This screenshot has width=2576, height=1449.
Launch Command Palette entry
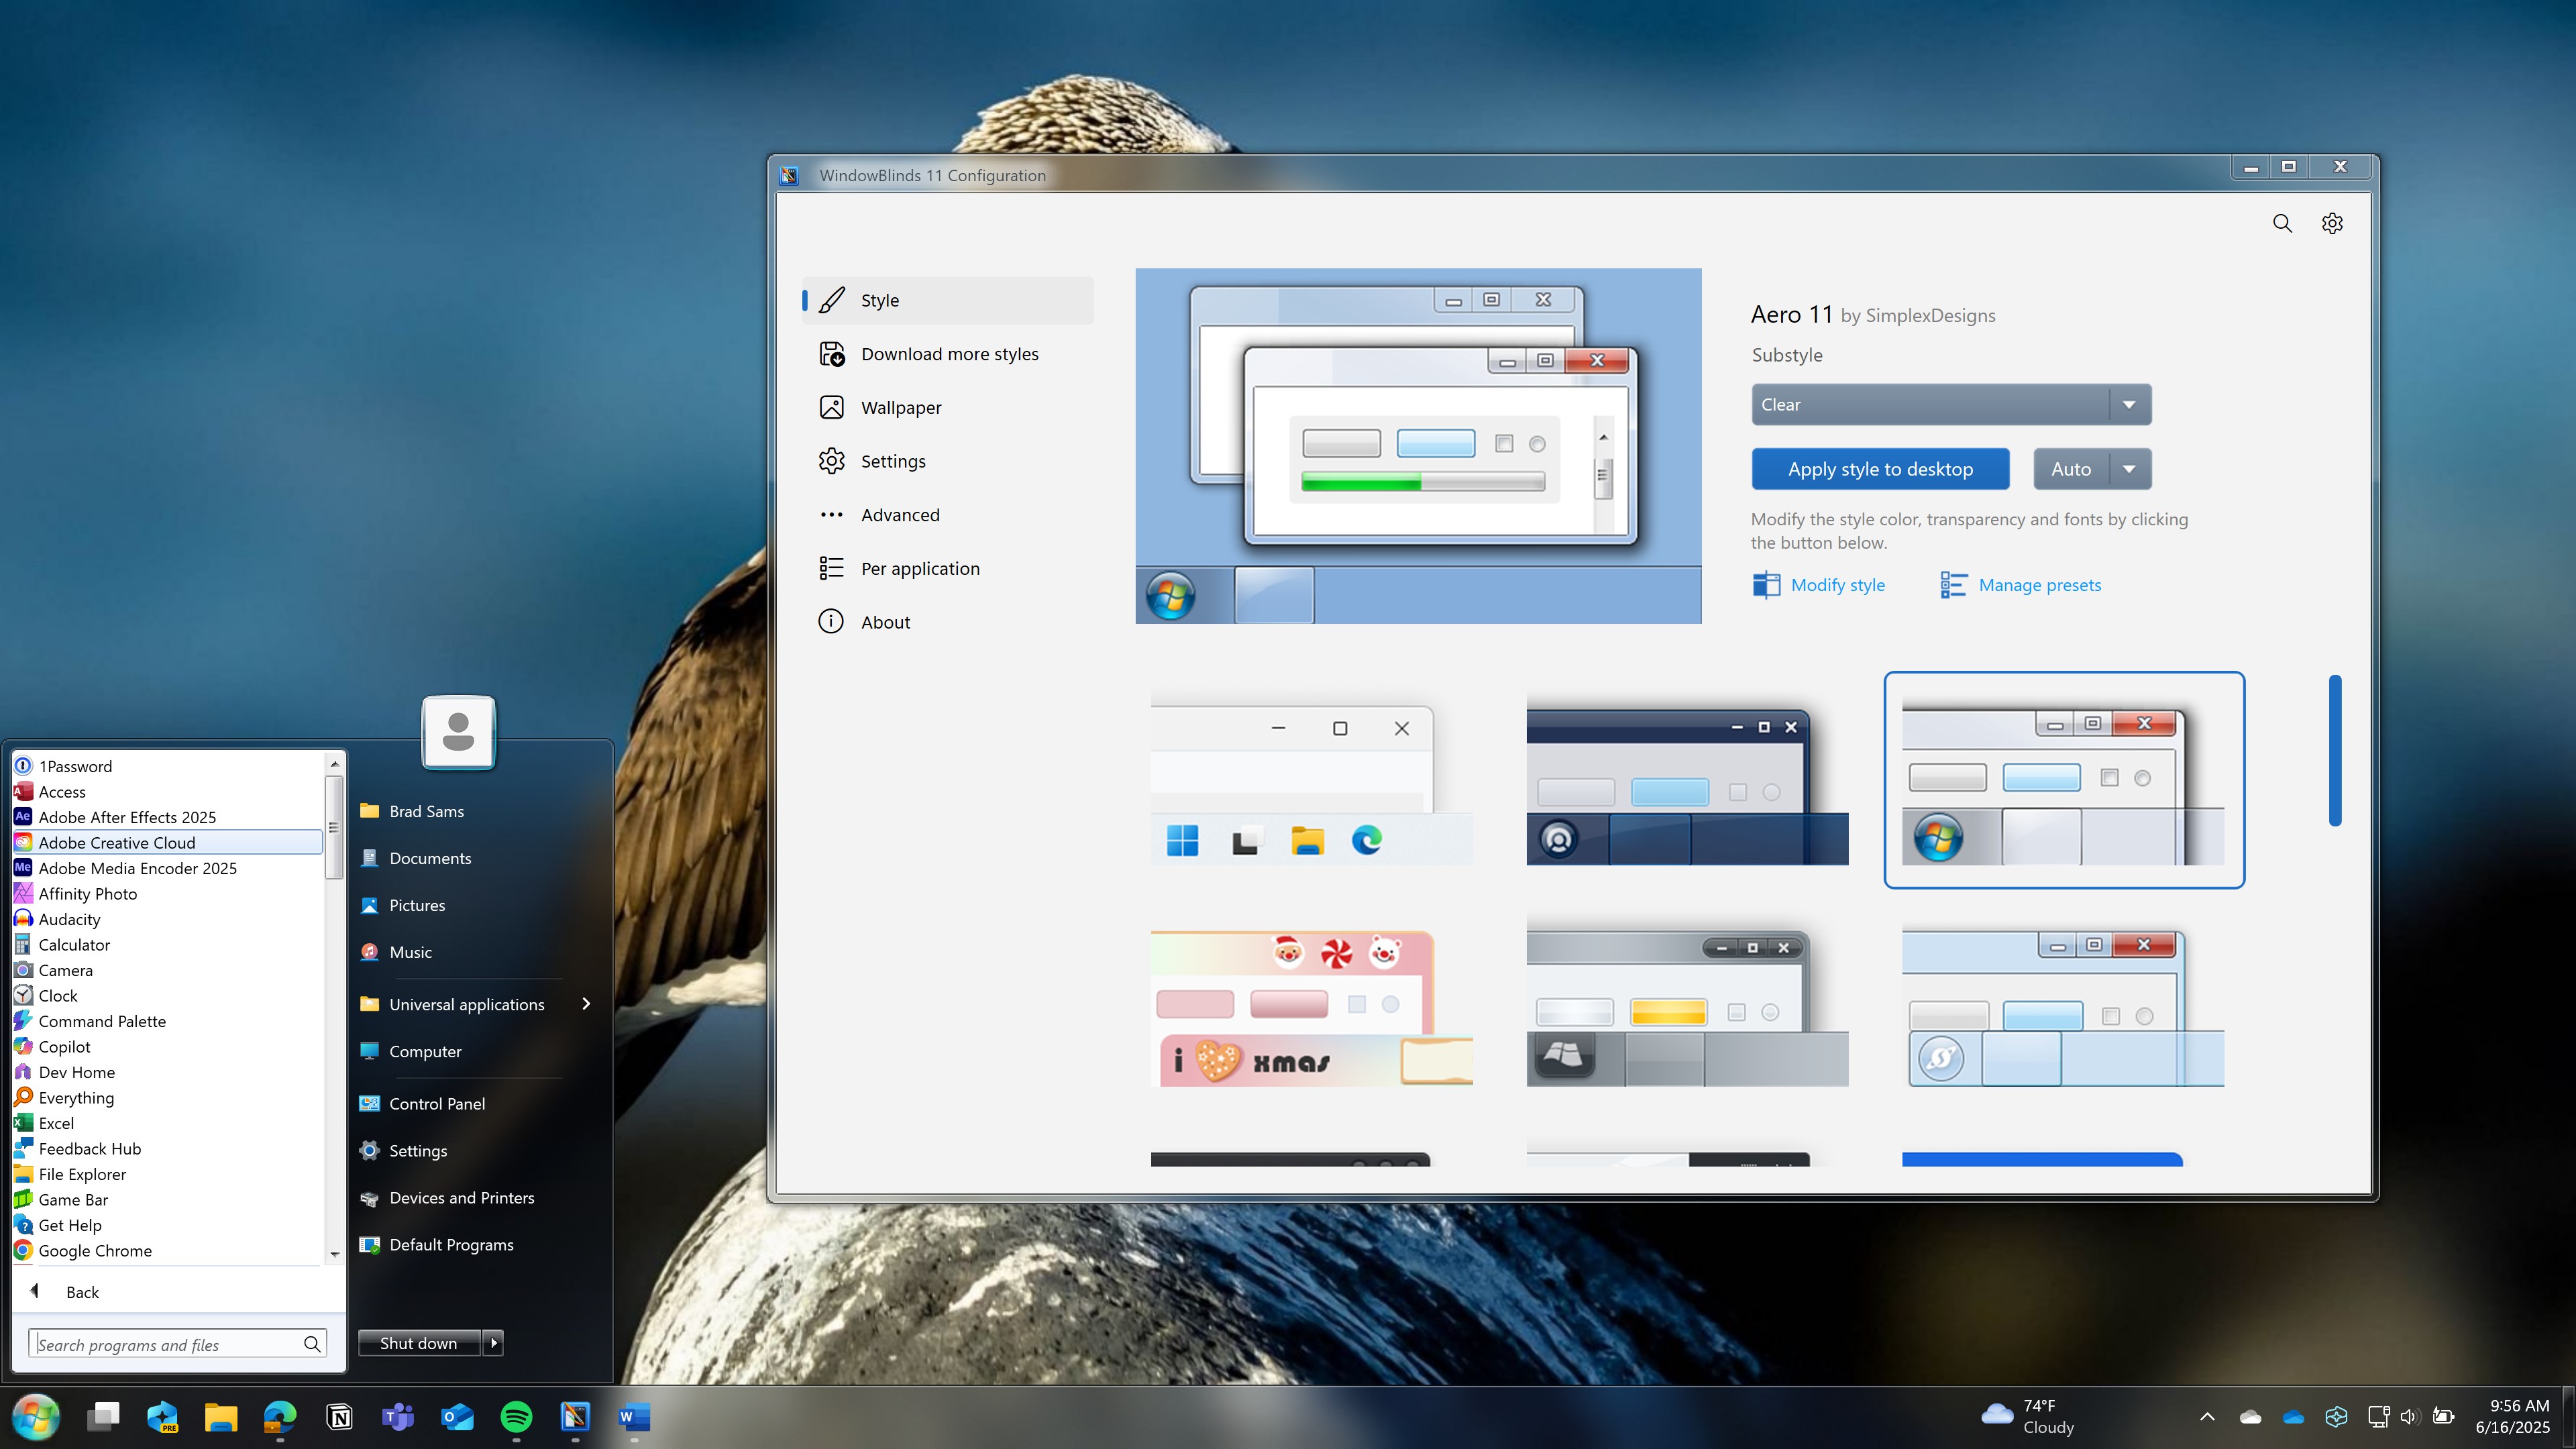coord(167,1021)
